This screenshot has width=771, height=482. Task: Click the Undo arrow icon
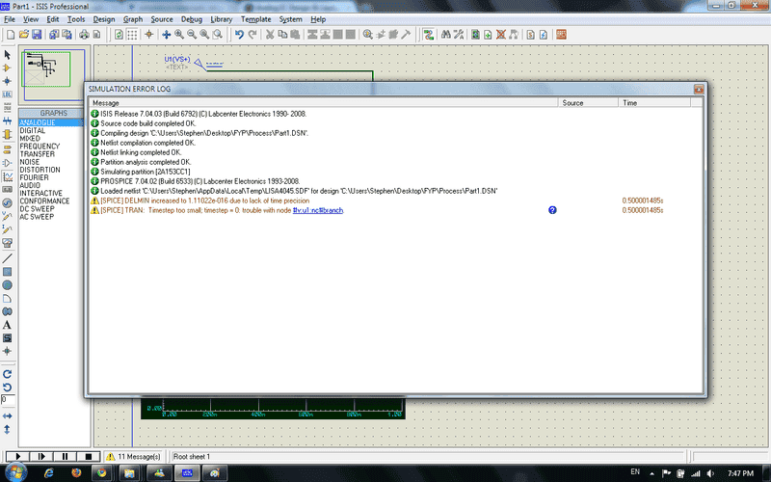pos(239,35)
